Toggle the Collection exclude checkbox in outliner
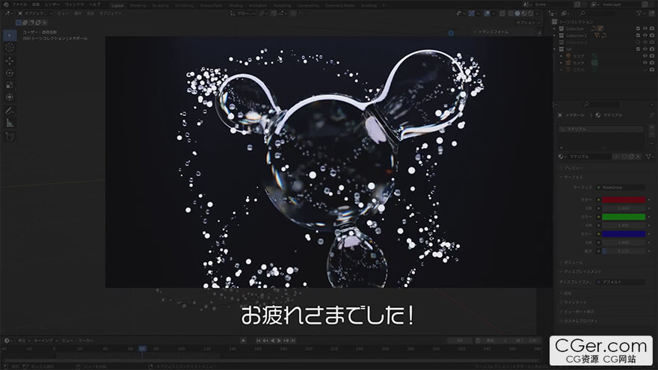The width and height of the screenshot is (658, 370). pos(638,28)
